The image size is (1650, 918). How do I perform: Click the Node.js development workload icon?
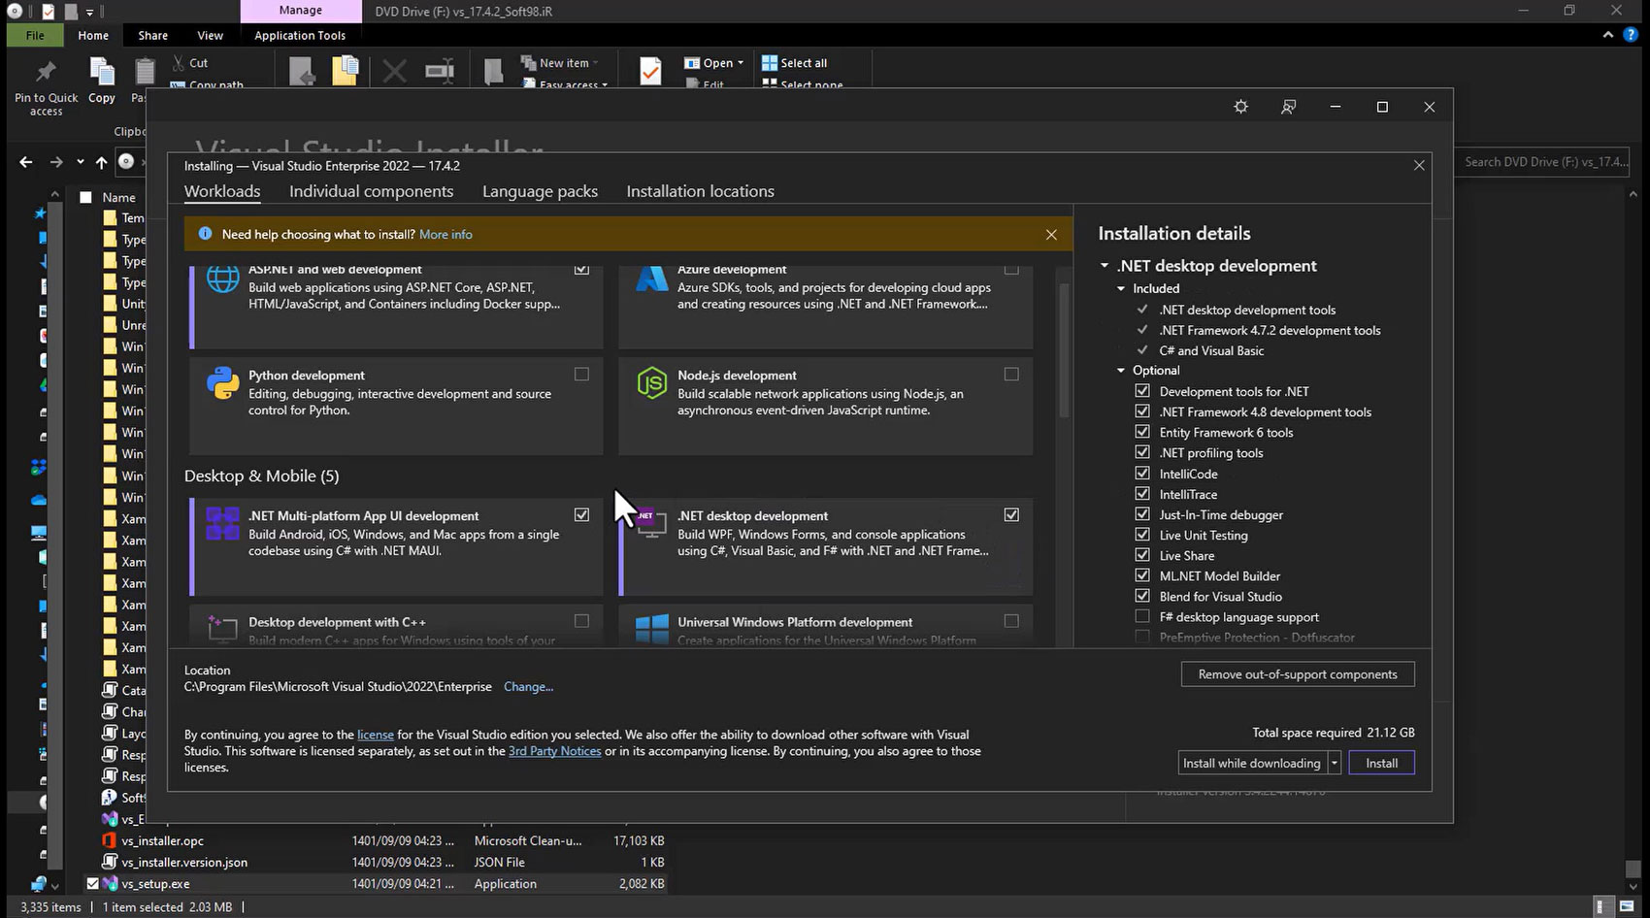coord(652,383)
